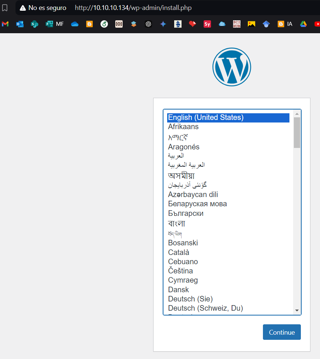Select Bosanski in language list
The width and height of the screenshot is (320, 359).
[228, 243]
